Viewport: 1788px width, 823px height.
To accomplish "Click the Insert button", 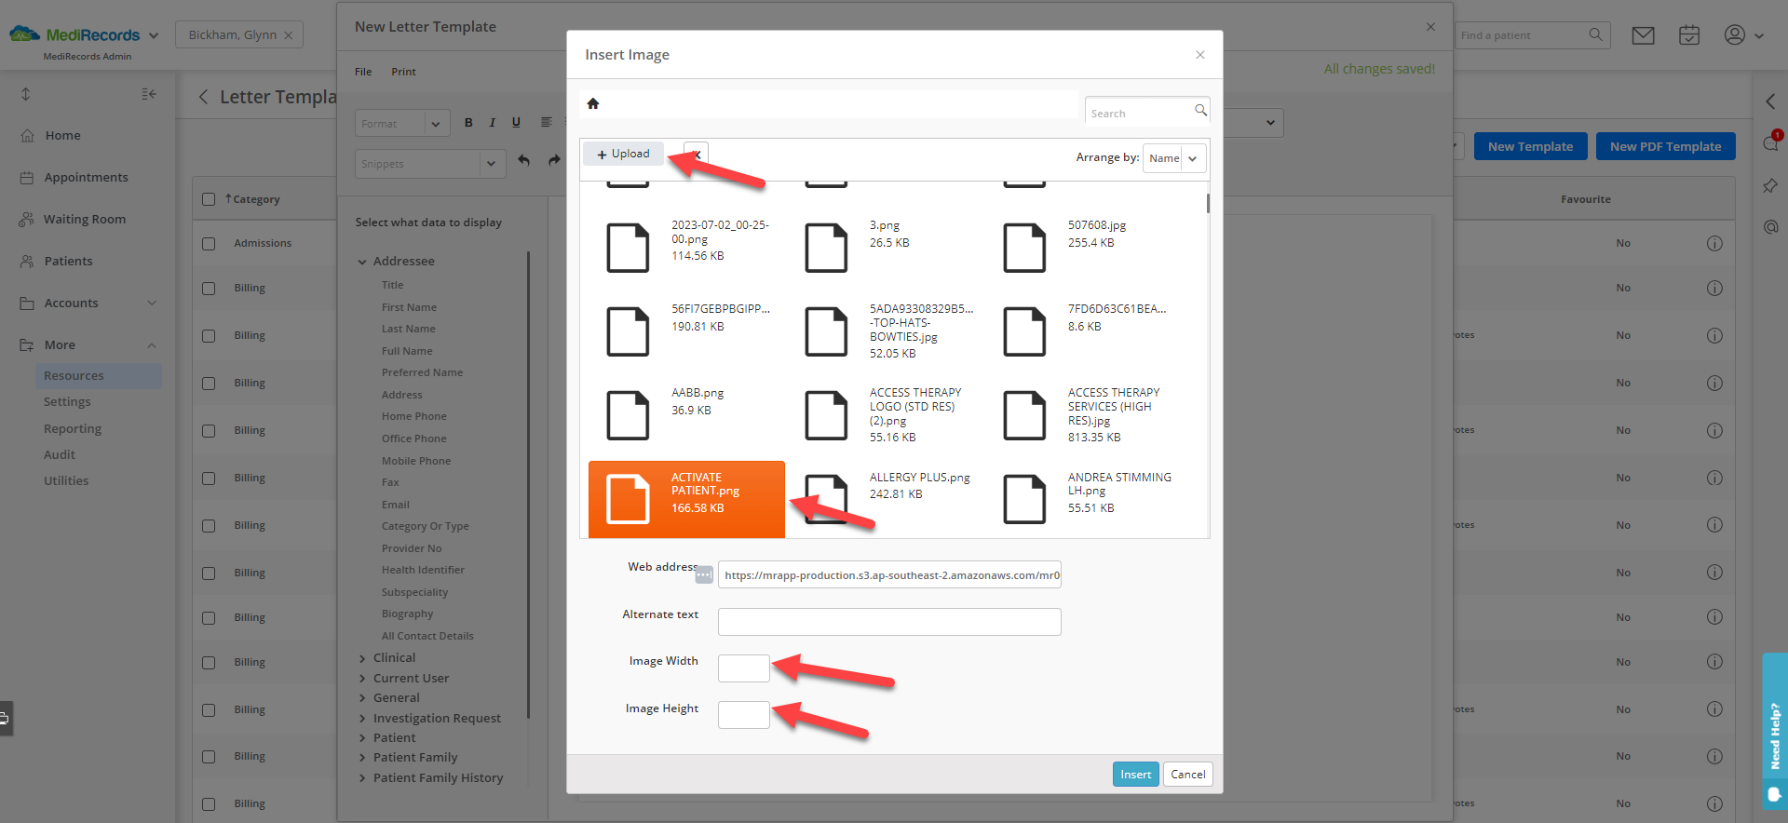I will coord(1135,775).
